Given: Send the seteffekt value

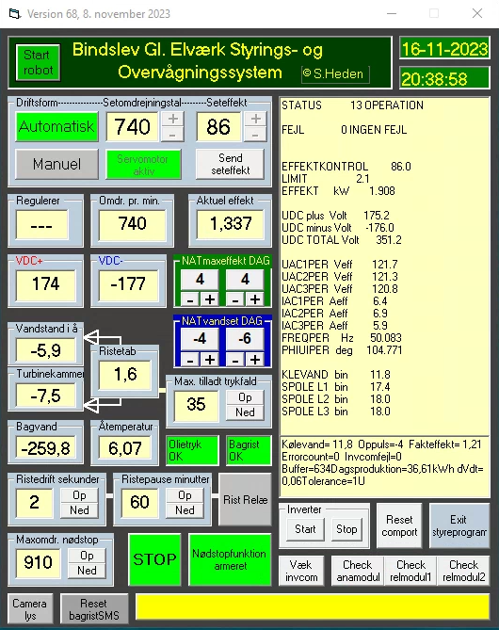Looking at the screenshot, I should tap(231, 164).
